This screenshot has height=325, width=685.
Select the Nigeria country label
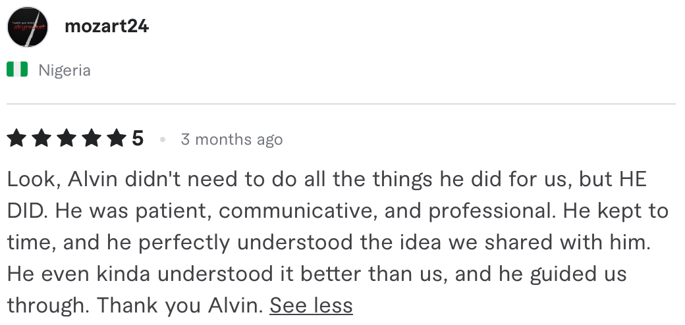(x=65, y=70)
